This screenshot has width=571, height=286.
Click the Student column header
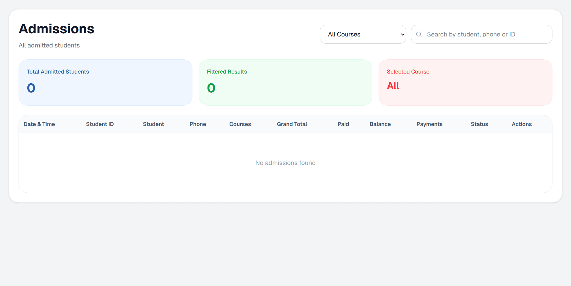[x=153, y=124]
